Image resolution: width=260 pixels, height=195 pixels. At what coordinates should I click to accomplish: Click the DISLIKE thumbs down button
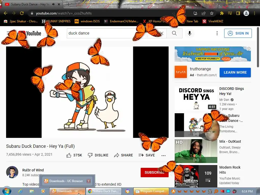tap(98, 155)
